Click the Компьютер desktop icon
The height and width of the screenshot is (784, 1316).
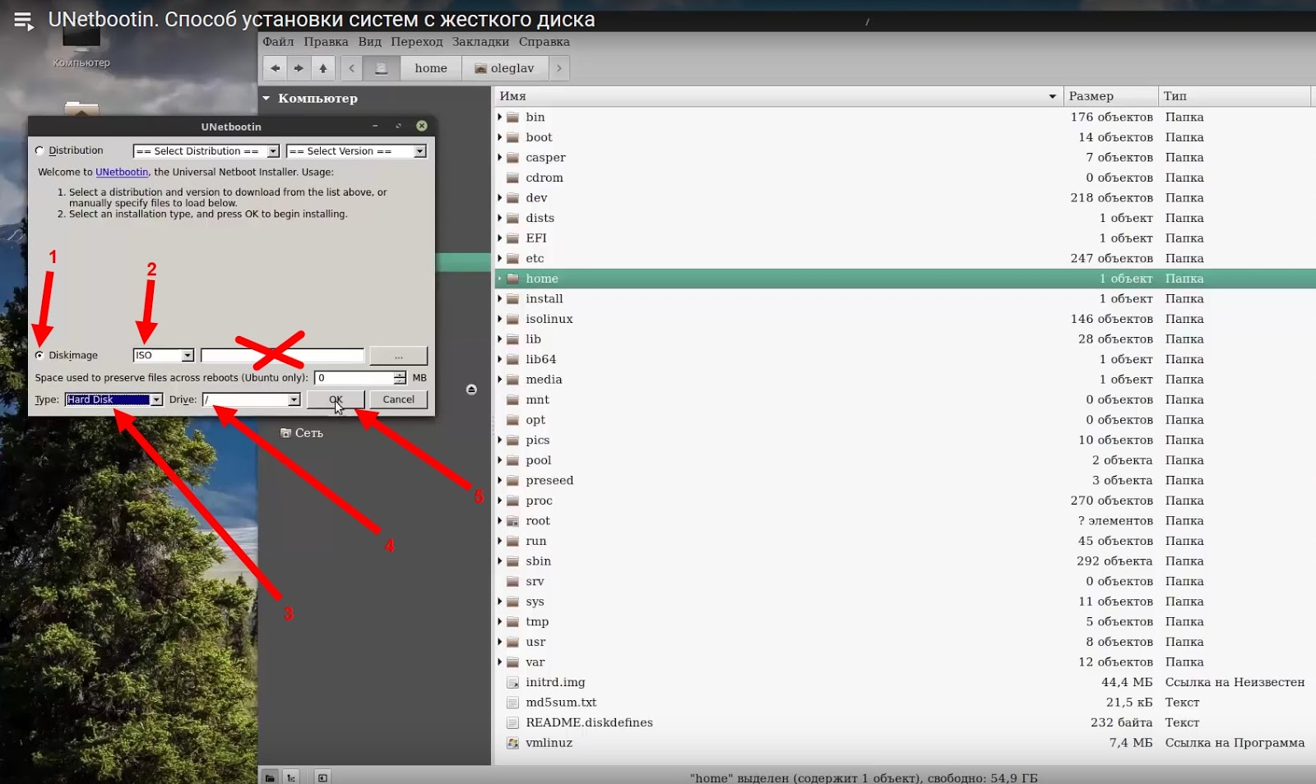(81, 48)
